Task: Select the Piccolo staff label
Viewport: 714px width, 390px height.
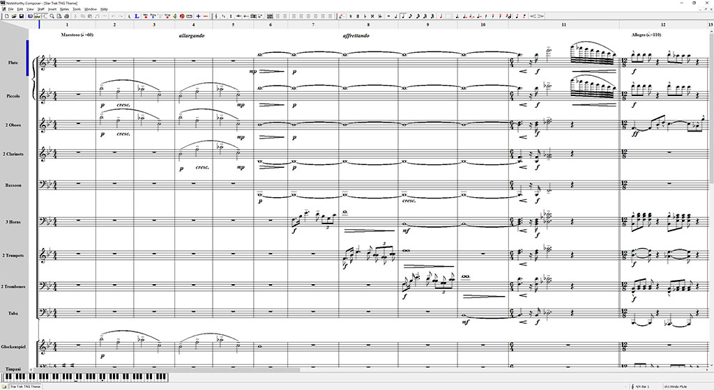Action: 13,96
